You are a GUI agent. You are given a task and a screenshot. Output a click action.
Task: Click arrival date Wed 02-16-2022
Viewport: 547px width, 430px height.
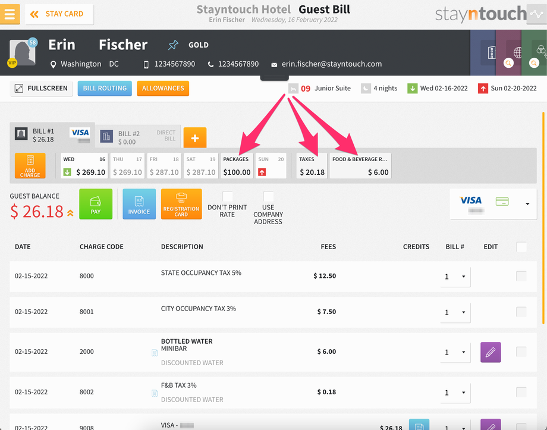click(438, 89)
